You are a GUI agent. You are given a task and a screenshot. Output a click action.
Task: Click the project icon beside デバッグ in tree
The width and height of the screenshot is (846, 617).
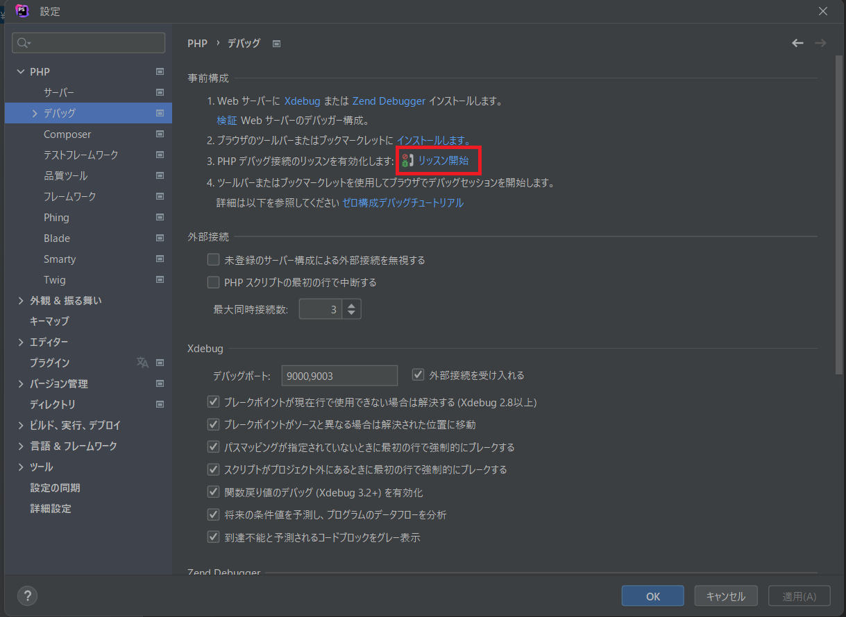160,113
